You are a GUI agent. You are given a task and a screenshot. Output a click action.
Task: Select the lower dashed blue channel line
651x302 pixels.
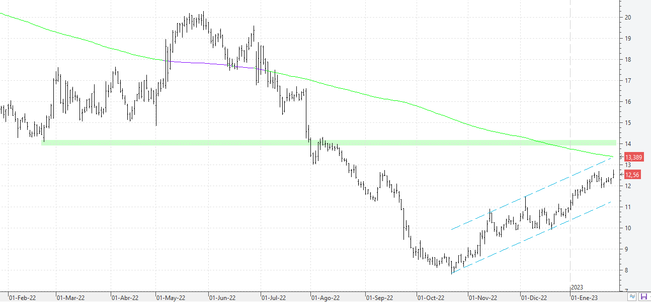coord(531,237)
